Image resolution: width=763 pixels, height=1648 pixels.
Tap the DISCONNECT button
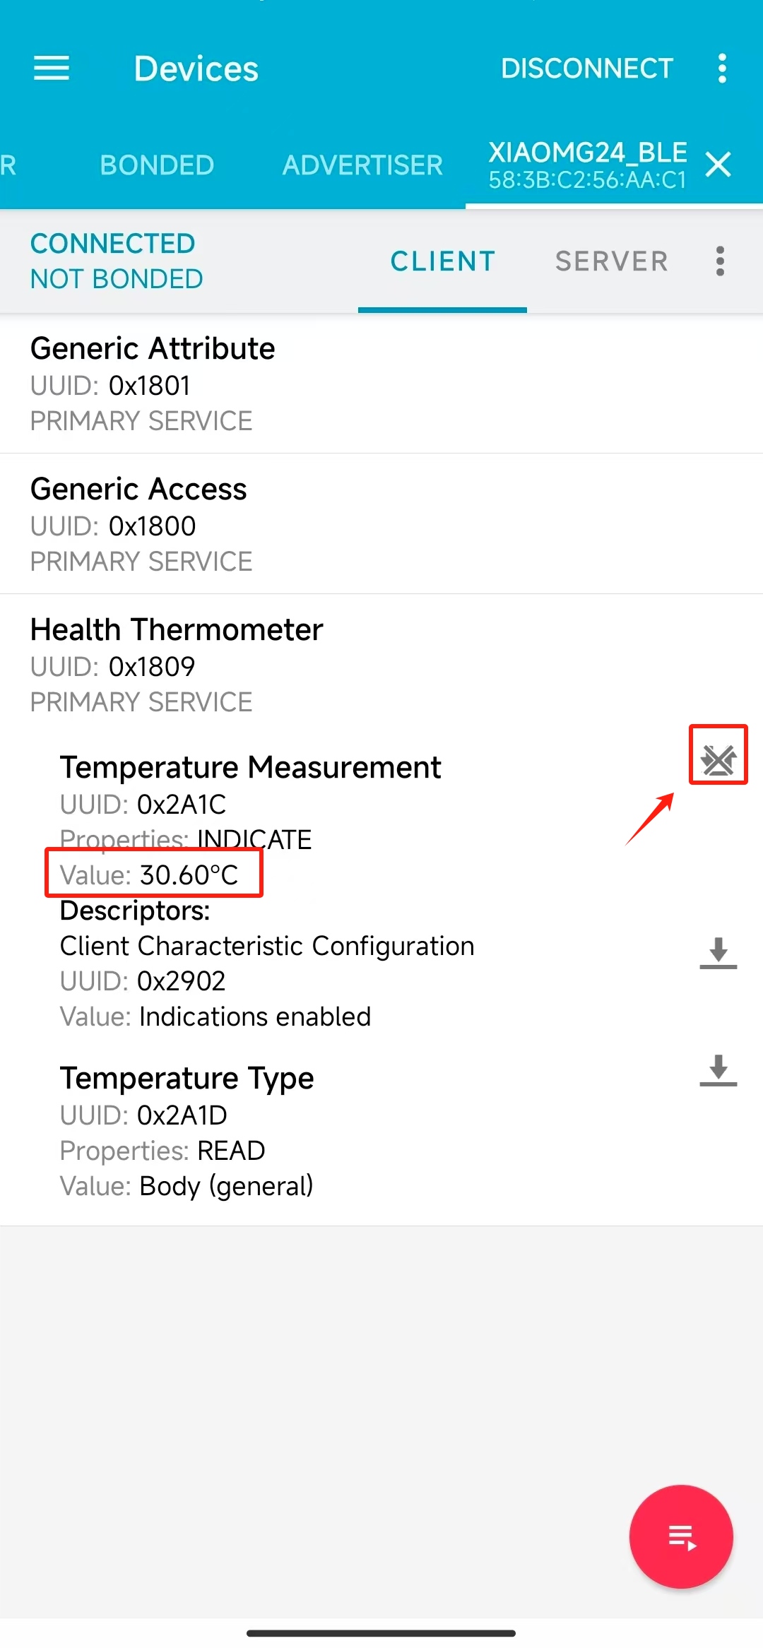587,69
